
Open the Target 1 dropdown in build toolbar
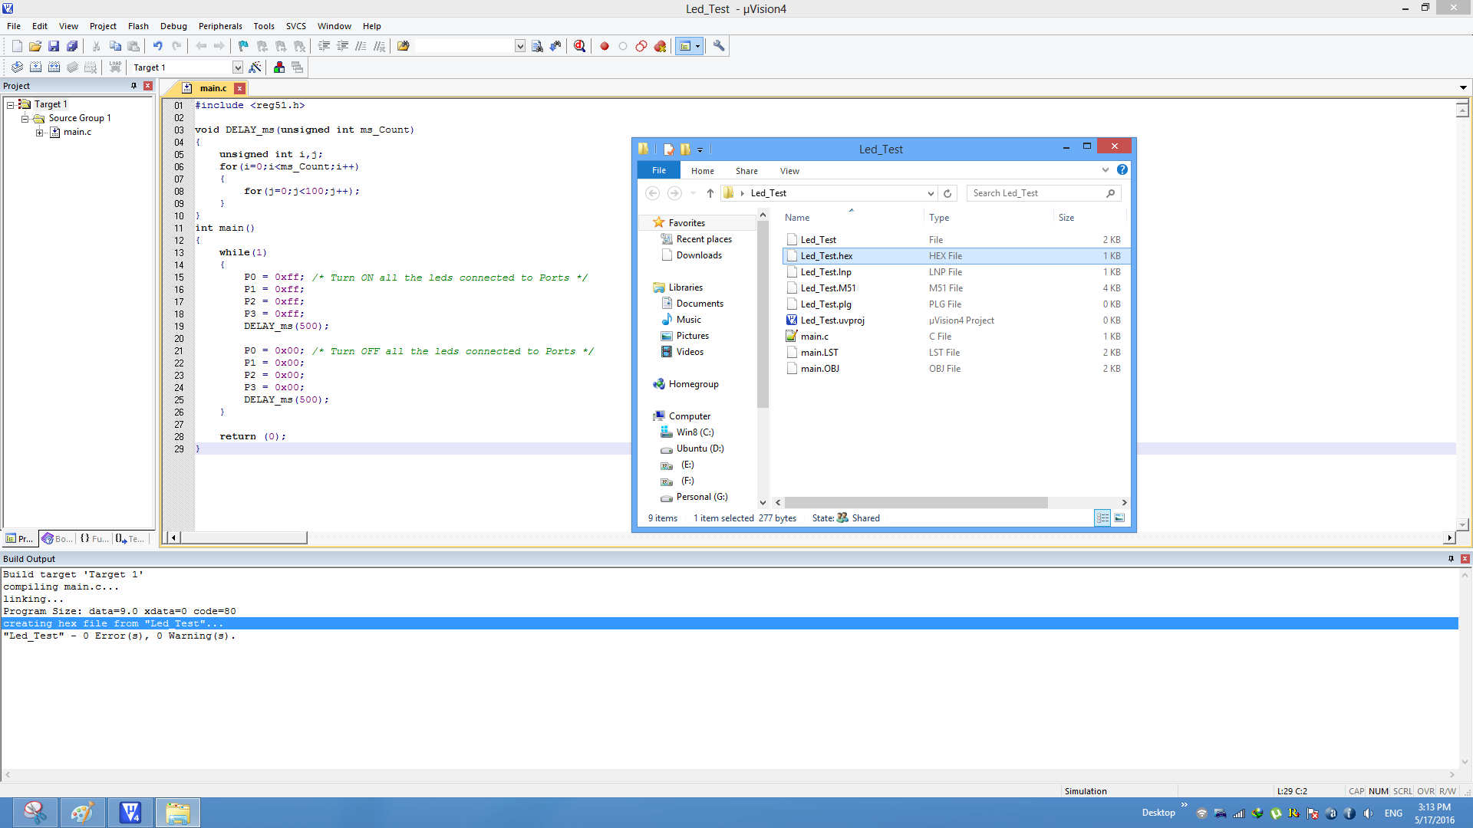coord(238,67)
